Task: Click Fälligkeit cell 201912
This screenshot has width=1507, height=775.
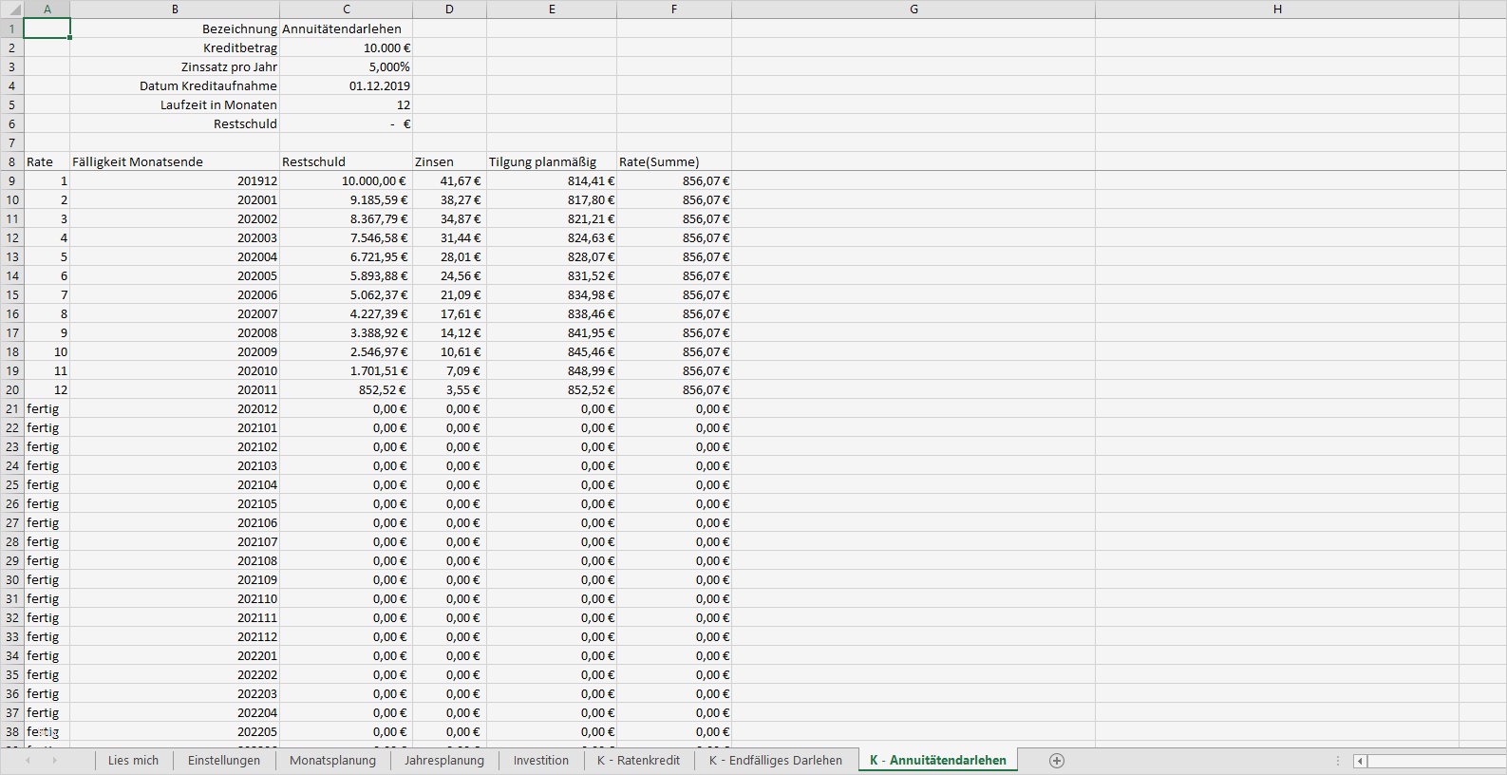Action: 175,180
